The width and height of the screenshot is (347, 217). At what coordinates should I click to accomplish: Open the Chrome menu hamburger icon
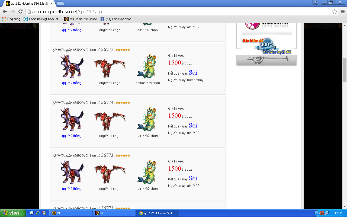tap(342, 12)
